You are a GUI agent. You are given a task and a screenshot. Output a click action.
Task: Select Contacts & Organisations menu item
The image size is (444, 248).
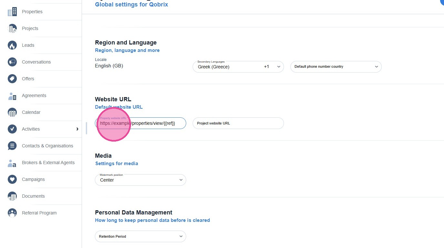tap(47, 146)
